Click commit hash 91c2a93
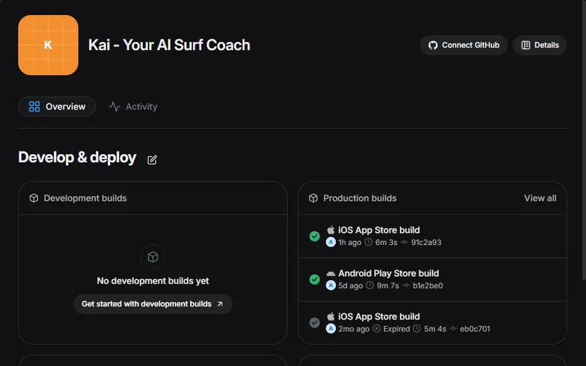Viewport: 586px width, 366px height. click(x=426, y=243)
